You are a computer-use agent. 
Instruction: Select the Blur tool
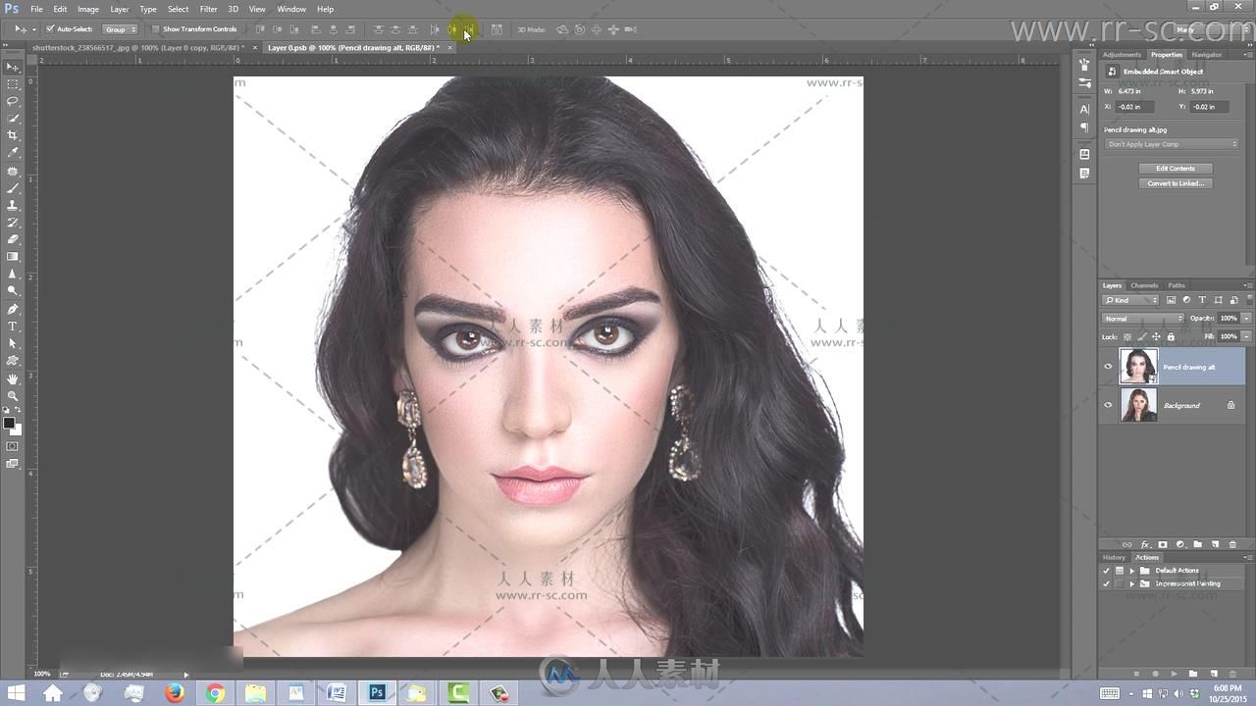(x=13, y=274)
